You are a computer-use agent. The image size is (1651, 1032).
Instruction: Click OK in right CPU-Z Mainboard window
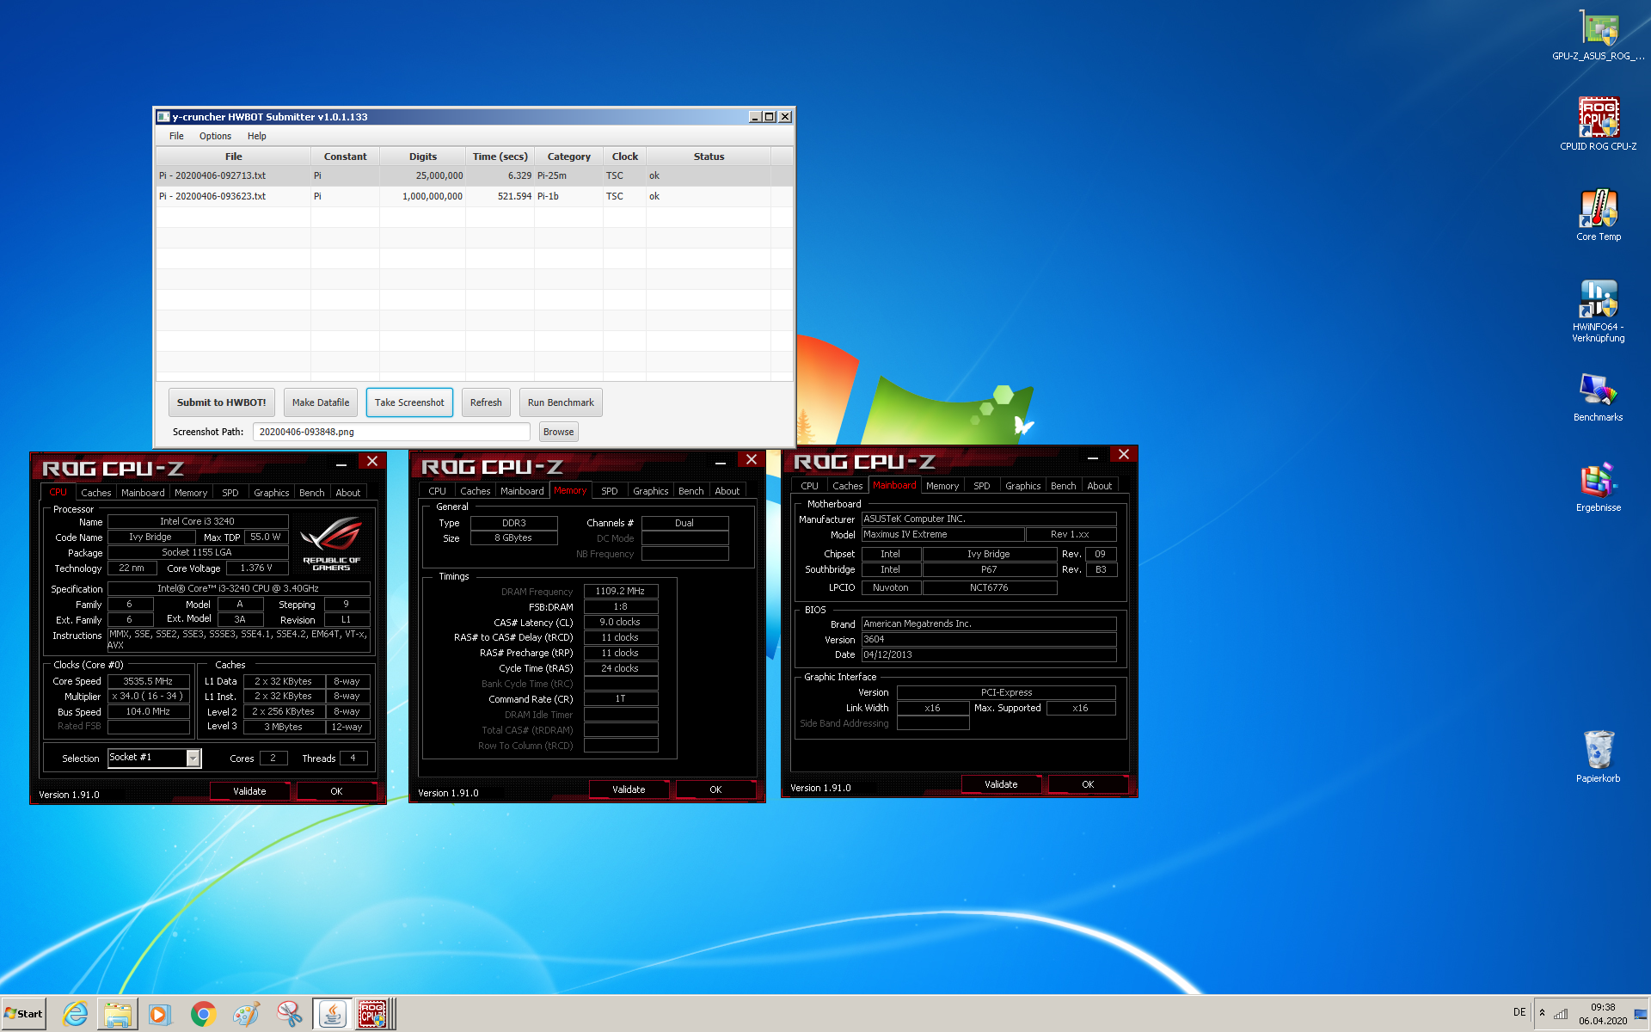[x=1088, y=784]
